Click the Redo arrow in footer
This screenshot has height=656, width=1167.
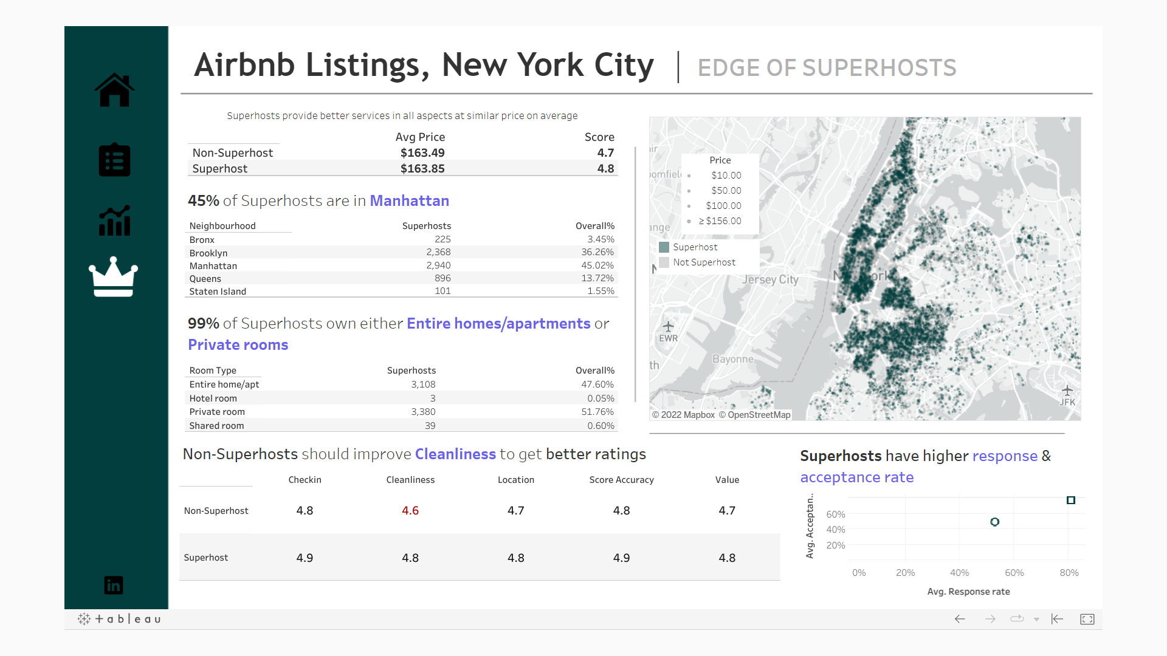(990, 619)
